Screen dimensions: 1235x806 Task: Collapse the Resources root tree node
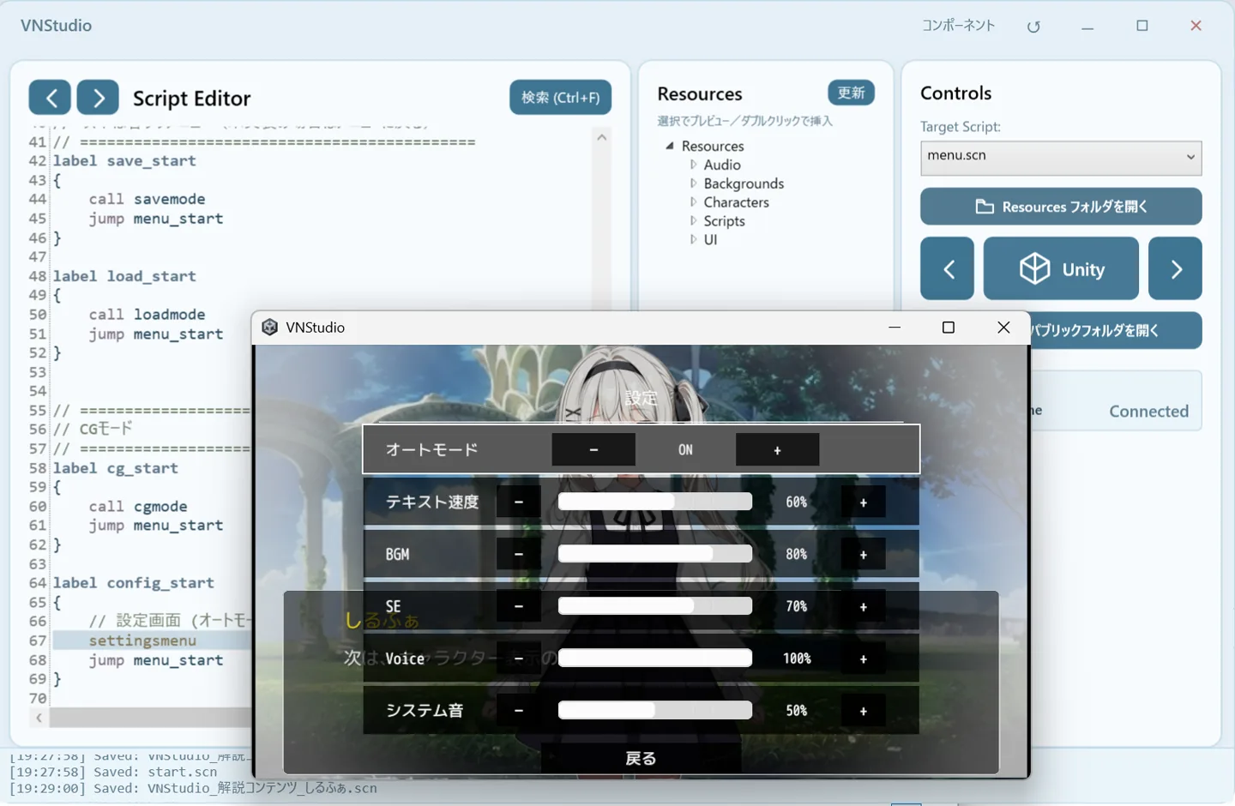point(670,146)
